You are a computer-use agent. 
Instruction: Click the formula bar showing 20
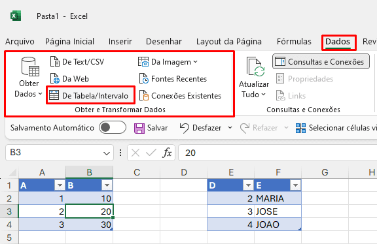tap(278, 153)
